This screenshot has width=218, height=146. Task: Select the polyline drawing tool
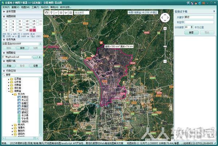pyautogui.click(x=56, y=13)
